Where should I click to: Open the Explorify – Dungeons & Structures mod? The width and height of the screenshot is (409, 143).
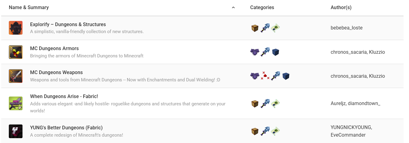pos(68,24)
